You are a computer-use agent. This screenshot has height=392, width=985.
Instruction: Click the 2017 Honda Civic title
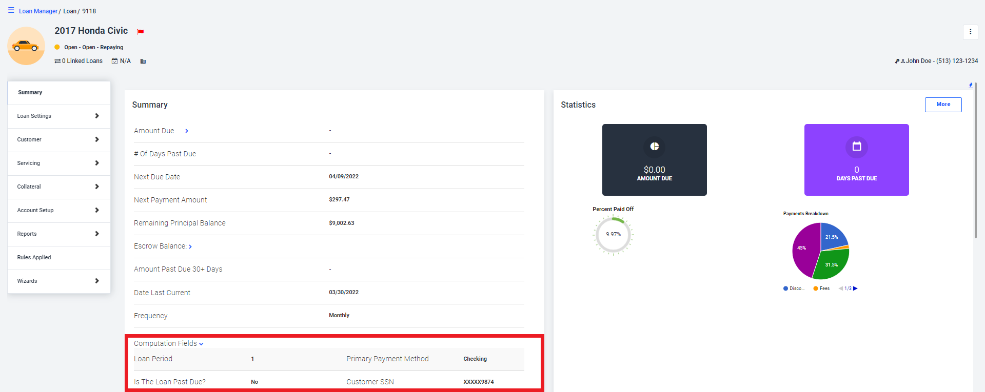[x=91, y=31]
